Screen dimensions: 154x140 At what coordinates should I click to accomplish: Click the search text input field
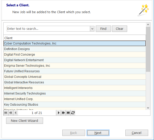(x=48, y=29)
